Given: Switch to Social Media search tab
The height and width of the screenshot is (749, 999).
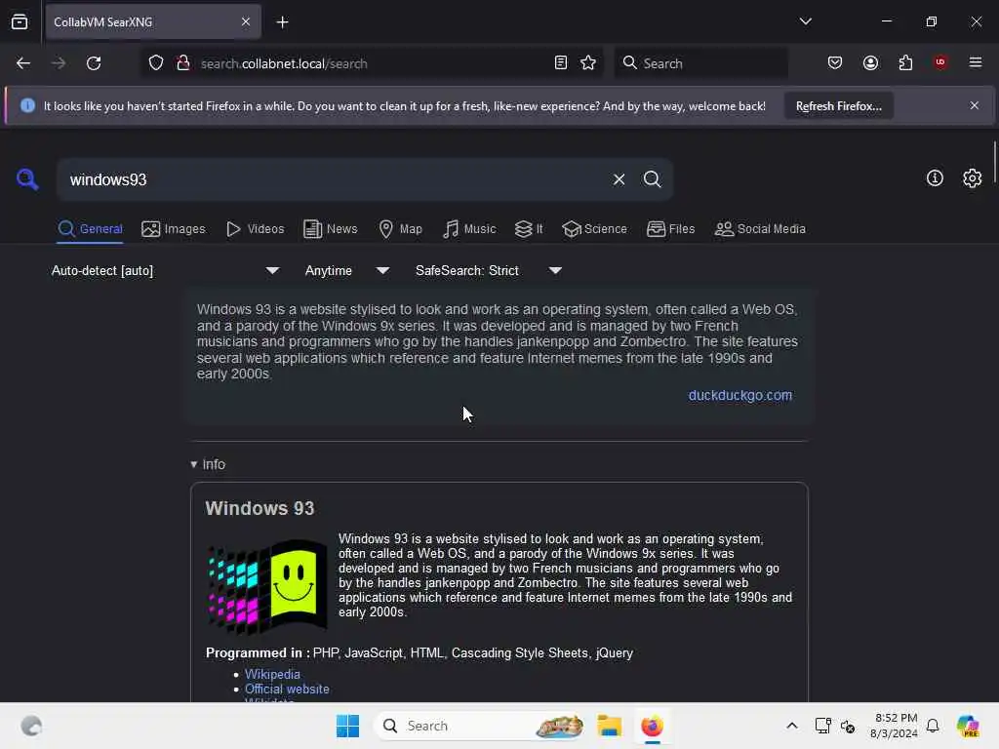Looking at the screenshot, I should click(760, 229).
